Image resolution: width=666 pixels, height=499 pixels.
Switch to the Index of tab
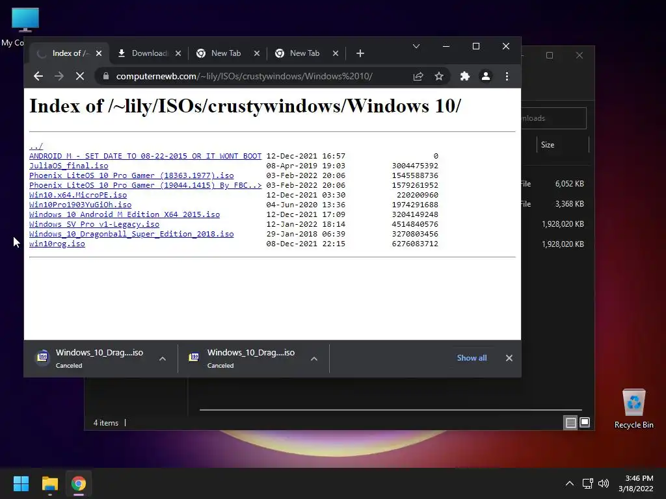coord(68,53)
